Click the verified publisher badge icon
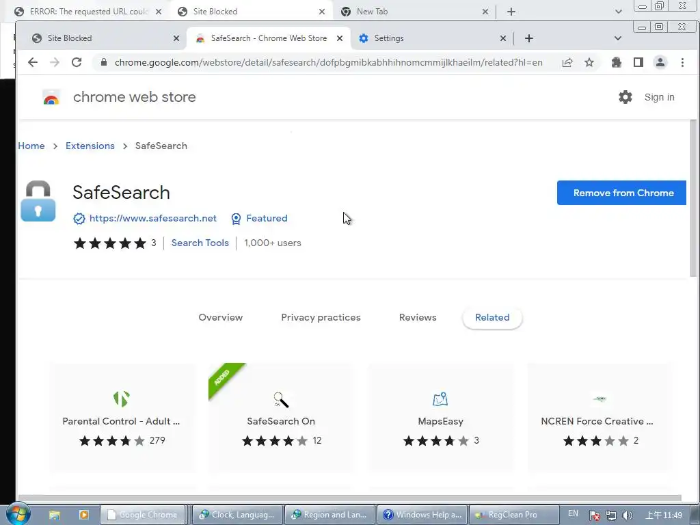Screen dimensions: 700x525 pyautogui.click(x=79, y=219)
